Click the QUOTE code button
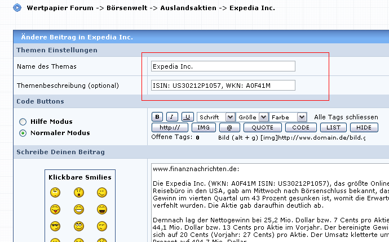389x242 pixels. pyautogui.click(x=263, y=128)
